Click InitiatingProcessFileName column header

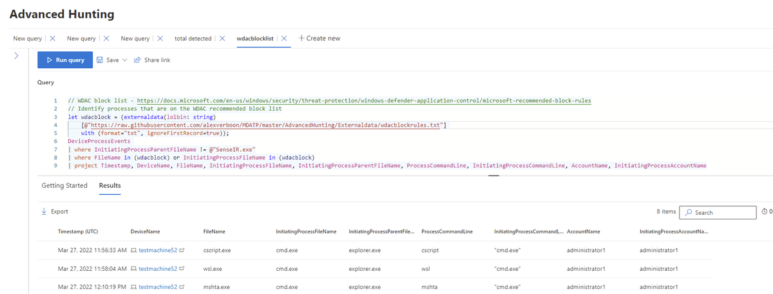tap(306, 232)
